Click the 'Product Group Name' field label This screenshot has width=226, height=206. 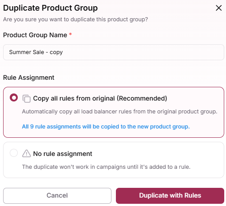(x=35, y=35)
